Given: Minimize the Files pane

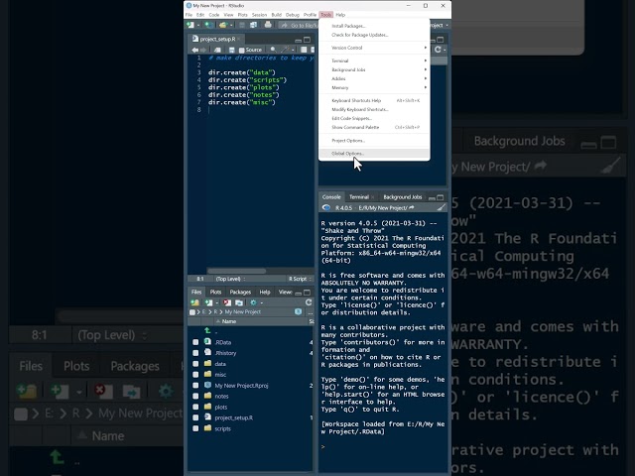Looking at the screenshot, I should (299, 293).
